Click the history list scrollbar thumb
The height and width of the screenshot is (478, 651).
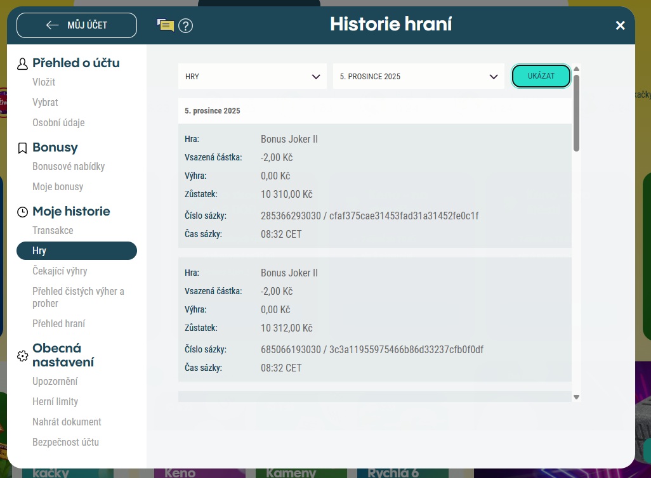coord(576,113)
